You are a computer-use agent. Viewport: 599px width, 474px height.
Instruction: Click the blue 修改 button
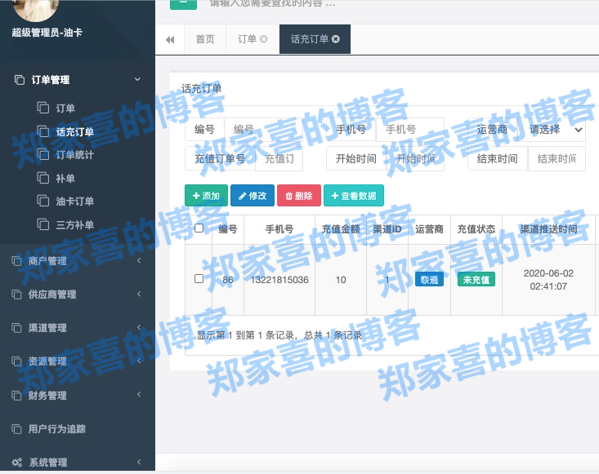[x=253, y=196]
